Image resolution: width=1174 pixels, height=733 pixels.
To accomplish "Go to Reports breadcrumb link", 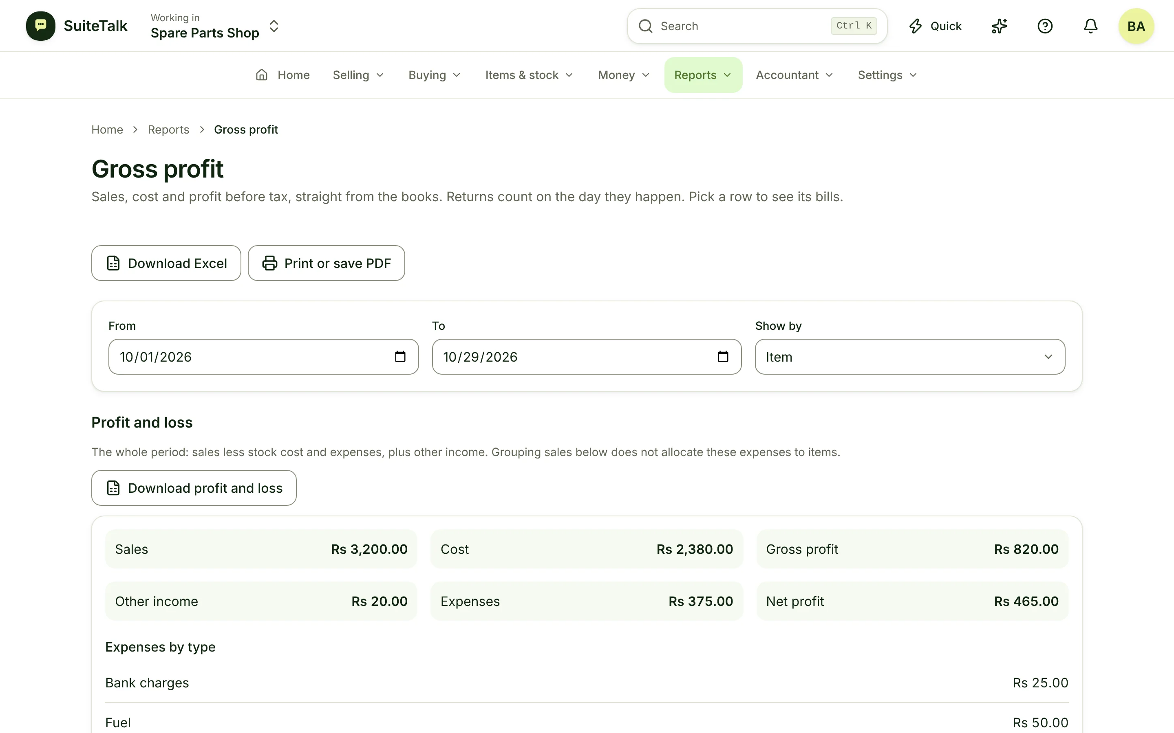I will tap(168, 129).
